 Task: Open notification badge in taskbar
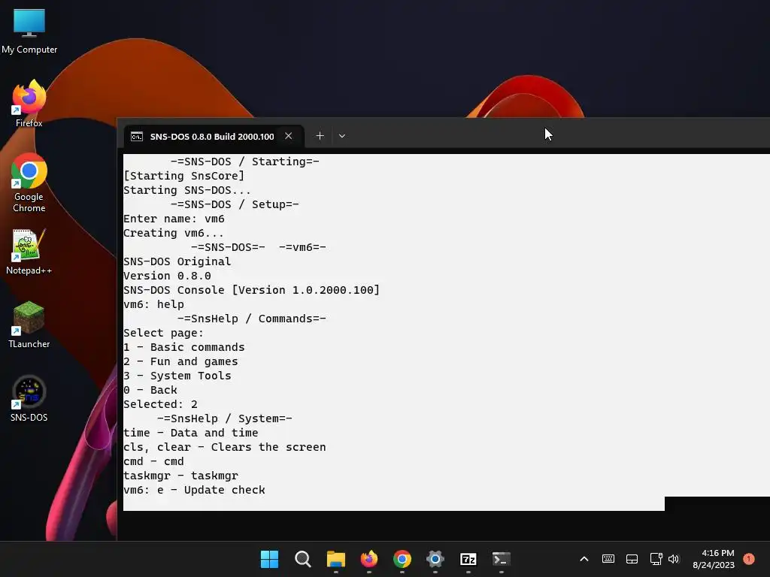click(749, 558)
